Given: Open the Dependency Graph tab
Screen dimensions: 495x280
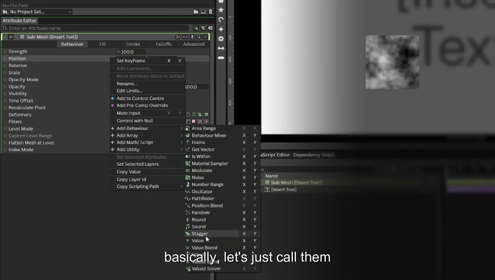Looking at the screenshot, I should [314, 155].
